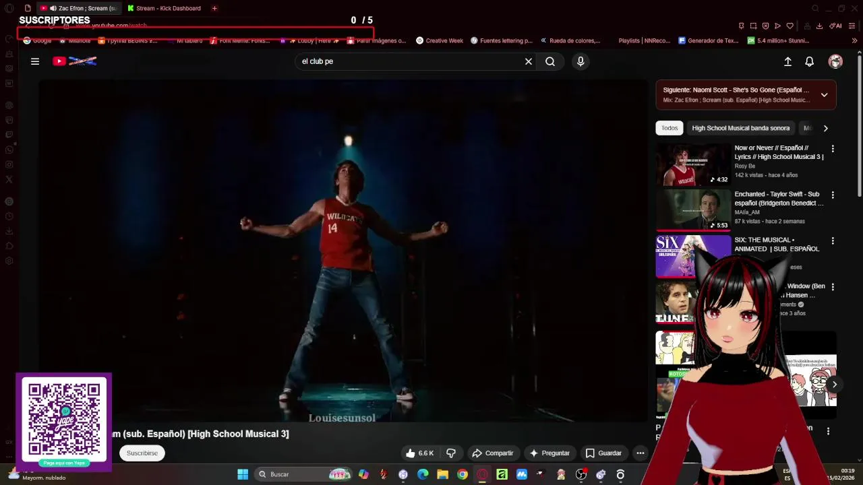Screen dimensions: 863x485
Task: Search tabs via the title-bar magnifier
Action: tap(815, 8)
